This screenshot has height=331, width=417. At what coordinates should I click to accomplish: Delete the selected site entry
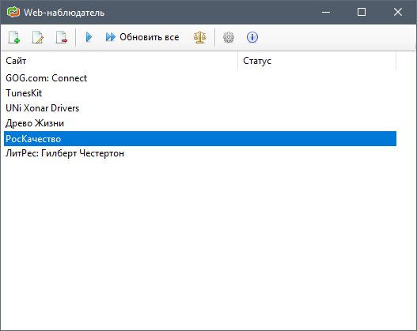click(x=62, y=37)
